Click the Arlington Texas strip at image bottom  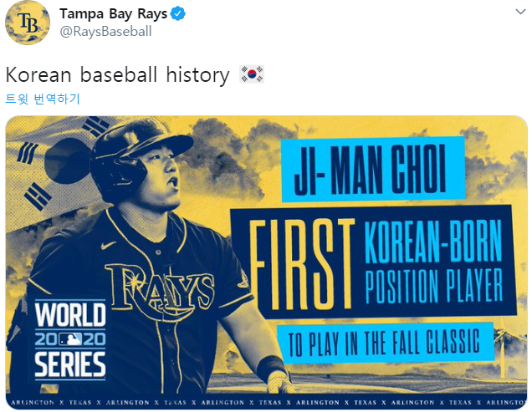268,402
